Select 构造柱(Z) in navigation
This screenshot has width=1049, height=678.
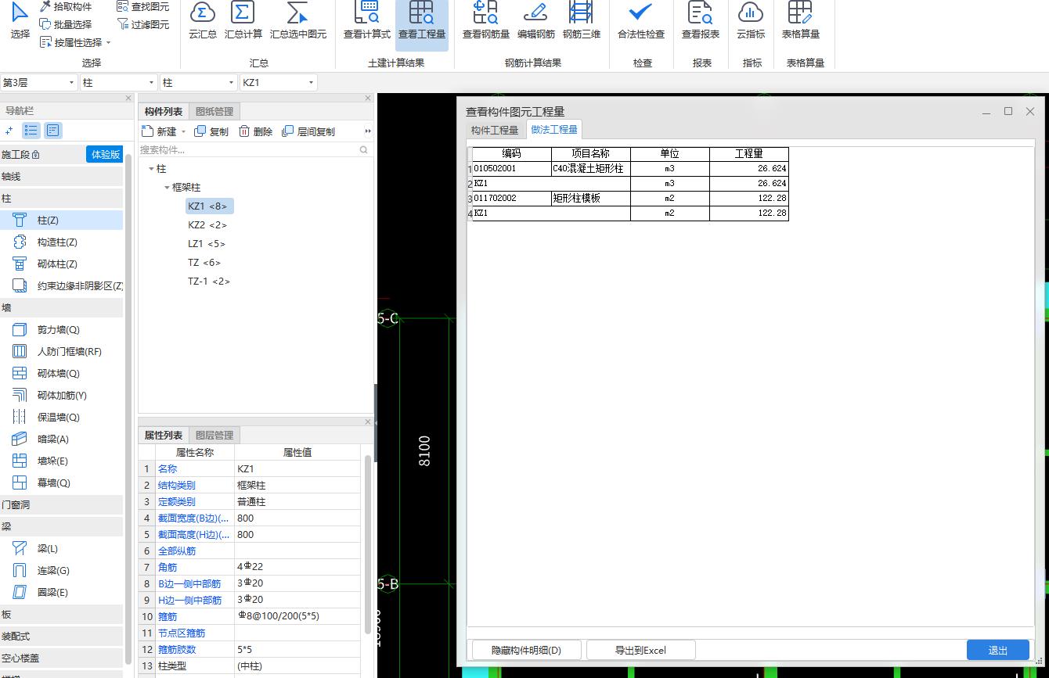(x=61, y=242)
